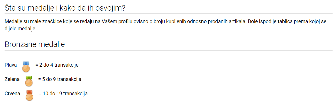The height and width of the screenshot is (105, 336).
Task: Click the blue-ribbon bronze medal icon
Action: click(26, 66)
